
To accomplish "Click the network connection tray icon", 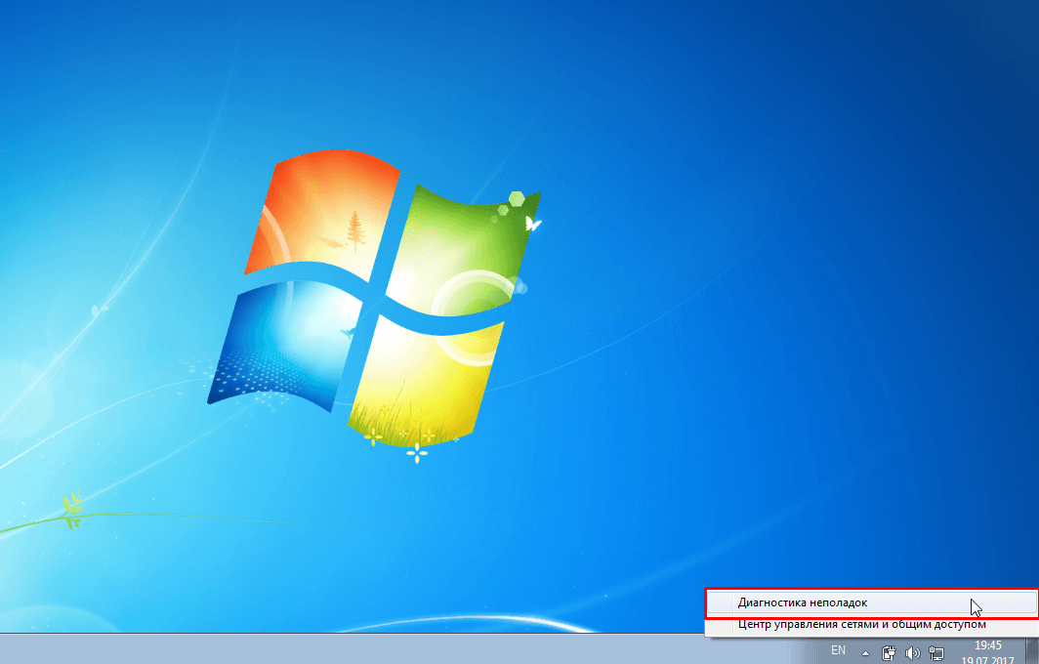I will pos(936,653).
